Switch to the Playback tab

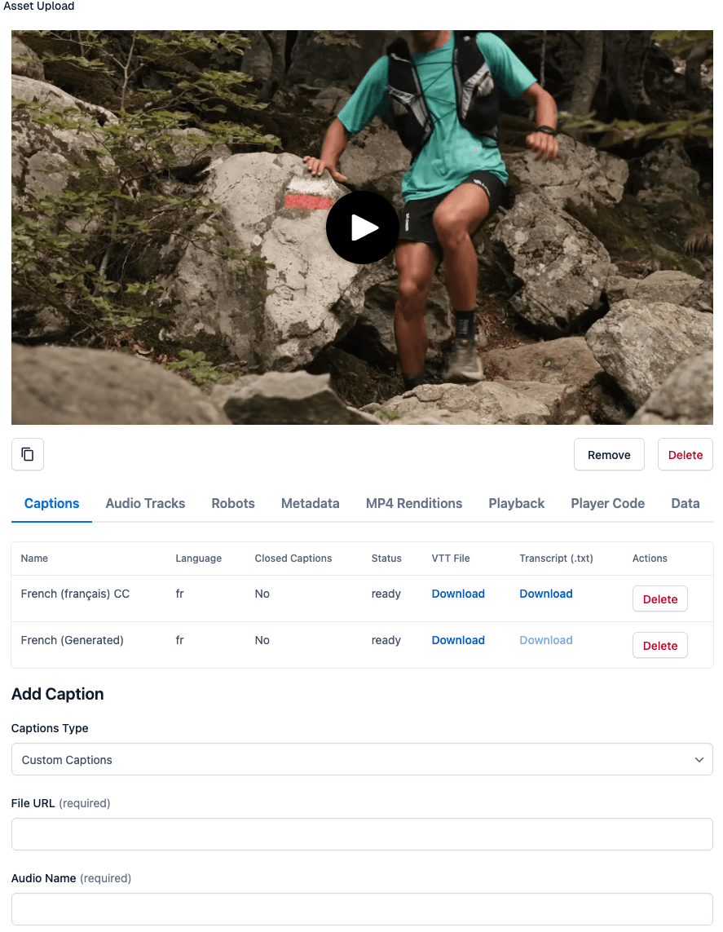(x=516, y=503)
